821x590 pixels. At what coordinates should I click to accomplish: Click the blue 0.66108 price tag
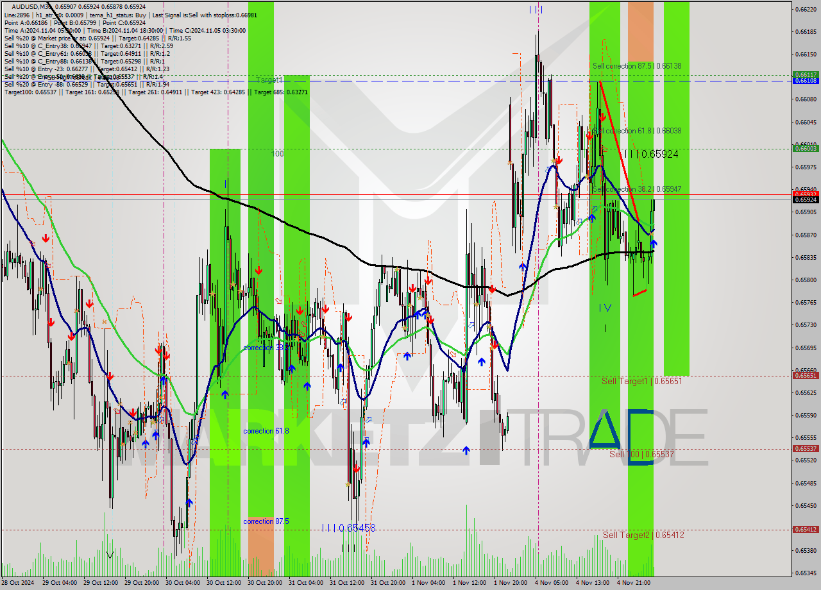[x=806, y=81]
